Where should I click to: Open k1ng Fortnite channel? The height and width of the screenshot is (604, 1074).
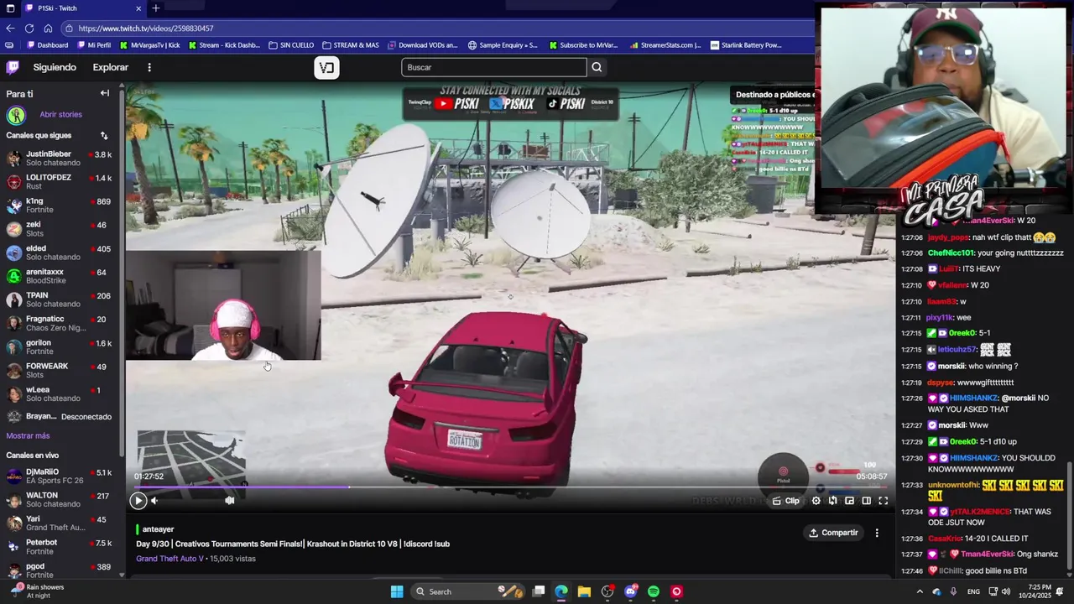[x=60, y=206]
